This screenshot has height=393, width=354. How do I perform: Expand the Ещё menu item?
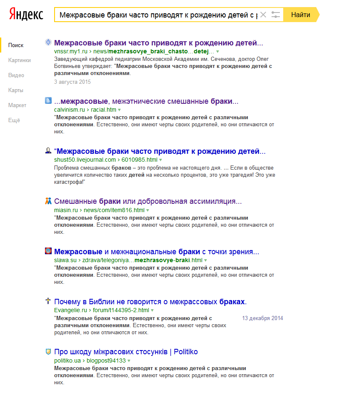coord(14,120)
